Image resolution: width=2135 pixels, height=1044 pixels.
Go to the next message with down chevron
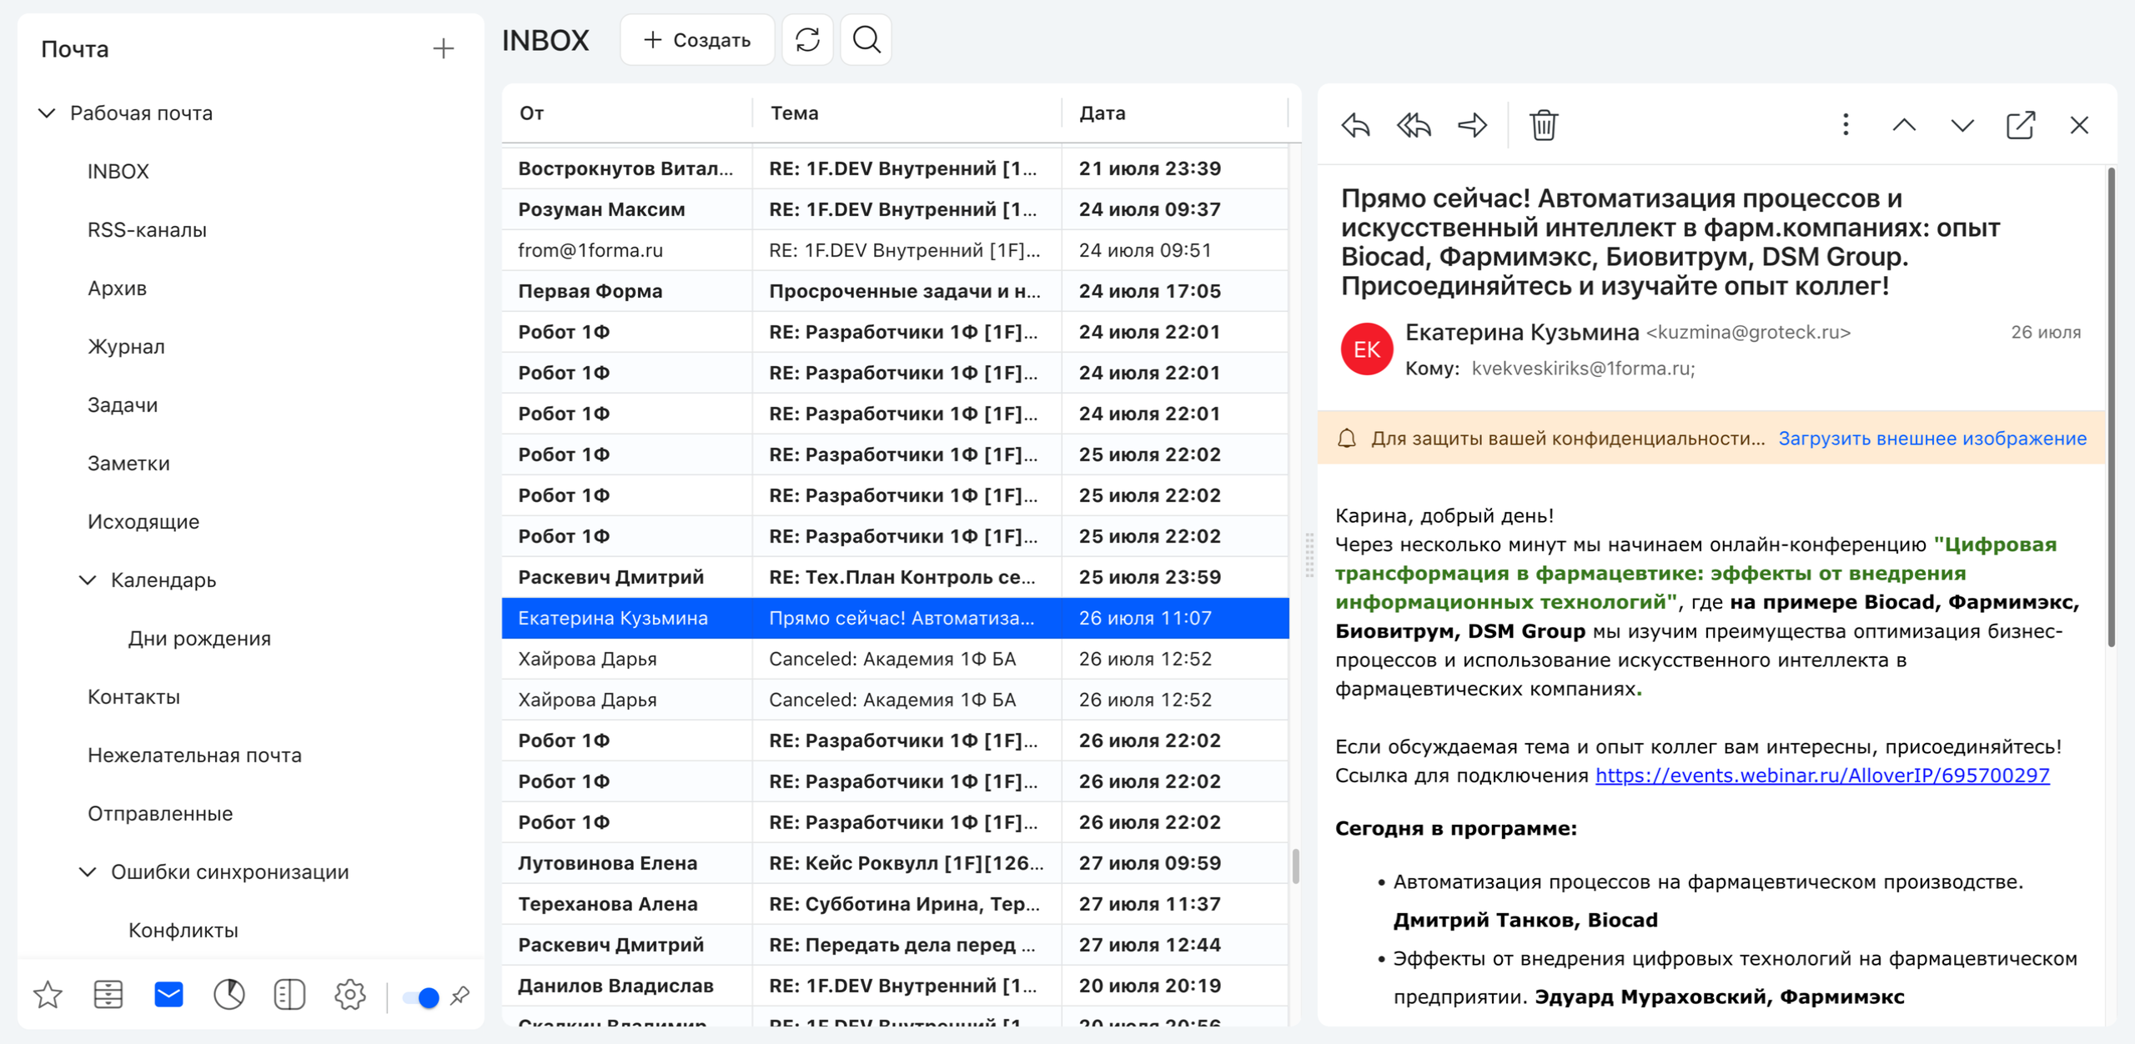pos(1962,126)
